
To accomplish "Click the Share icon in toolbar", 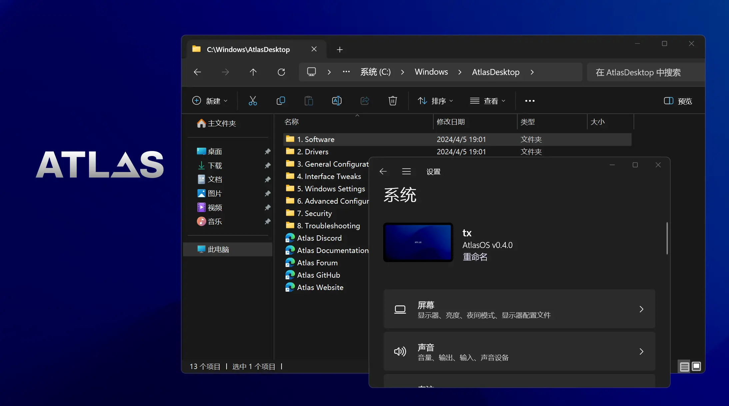I will 365,101.
